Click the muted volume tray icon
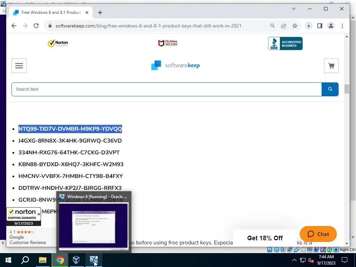The image size is (356, 267). click(x=311, y=260)
